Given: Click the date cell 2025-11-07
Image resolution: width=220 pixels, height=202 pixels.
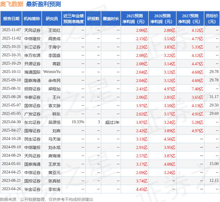Looking at the screenshot, I should click(x=11, y=30).
